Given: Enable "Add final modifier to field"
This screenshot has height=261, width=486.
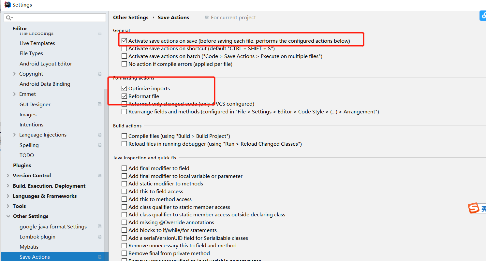Looking at the screenshot, I should pos(124,168).
